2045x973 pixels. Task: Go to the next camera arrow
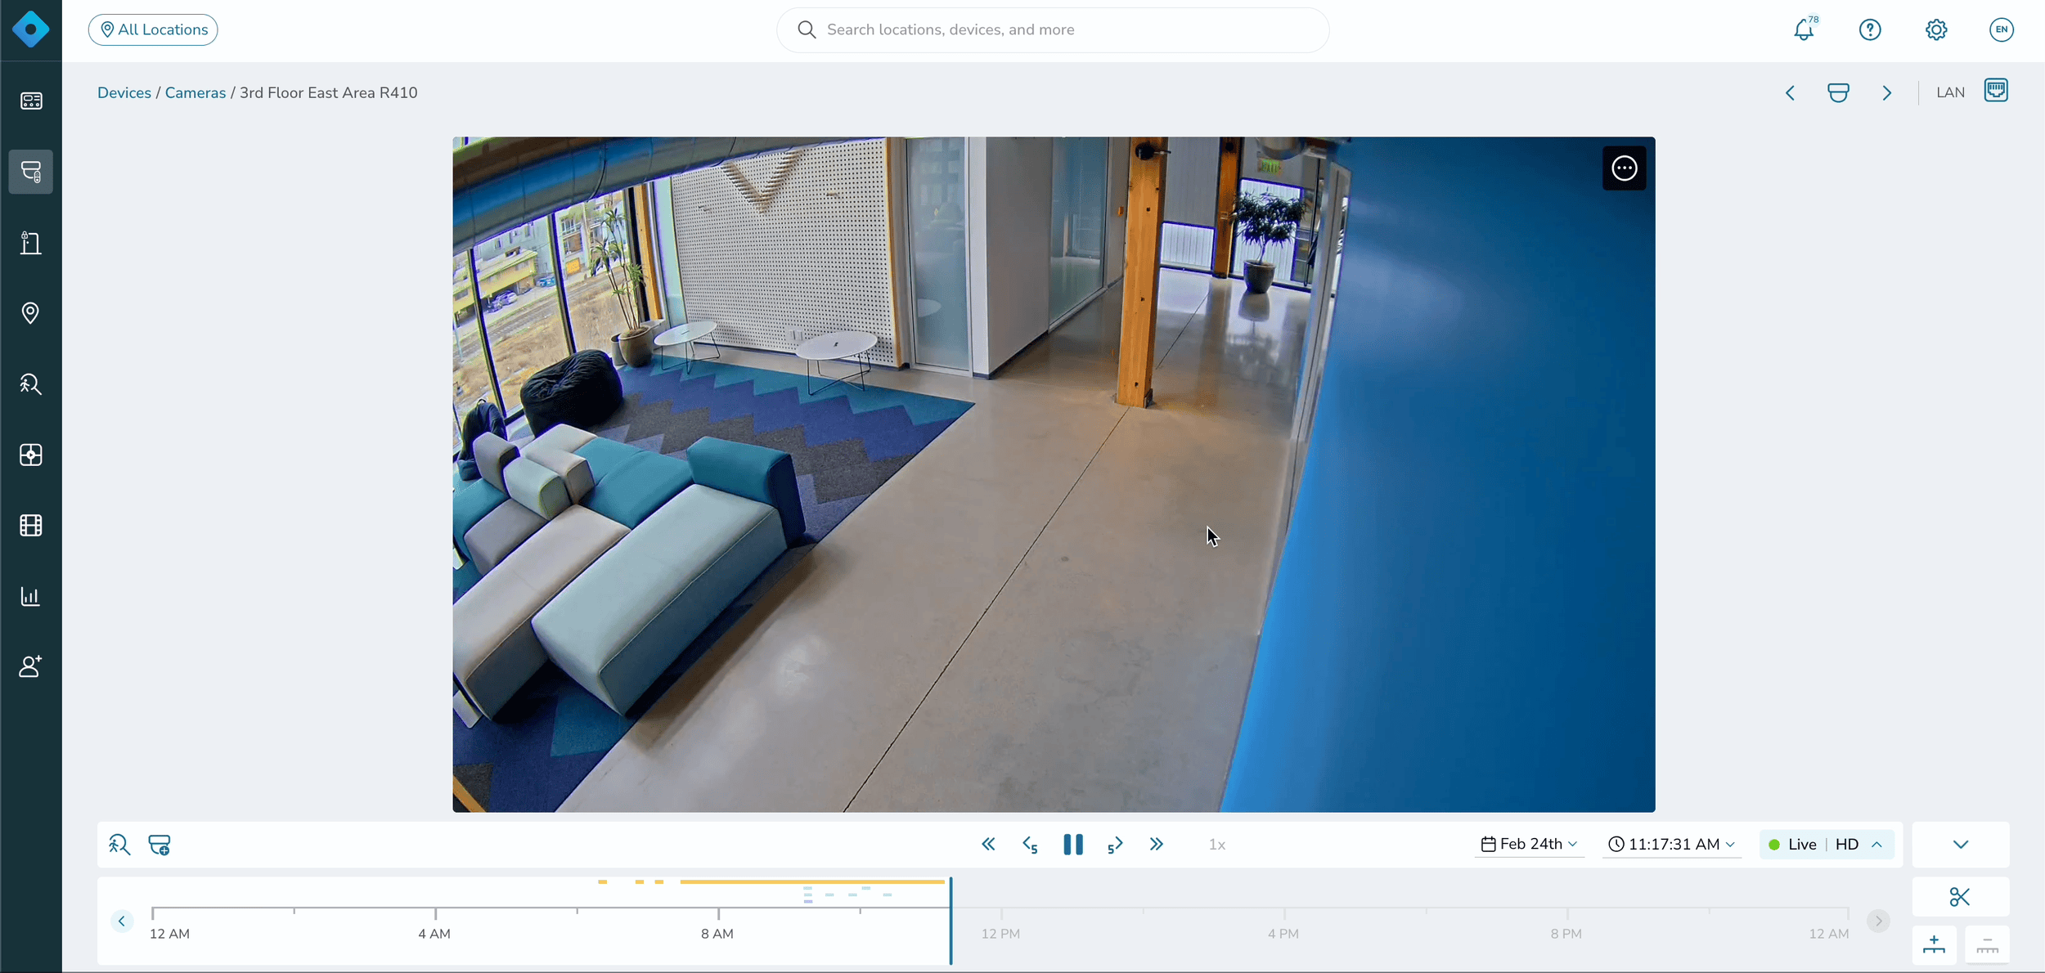(x=1887, y=93)
